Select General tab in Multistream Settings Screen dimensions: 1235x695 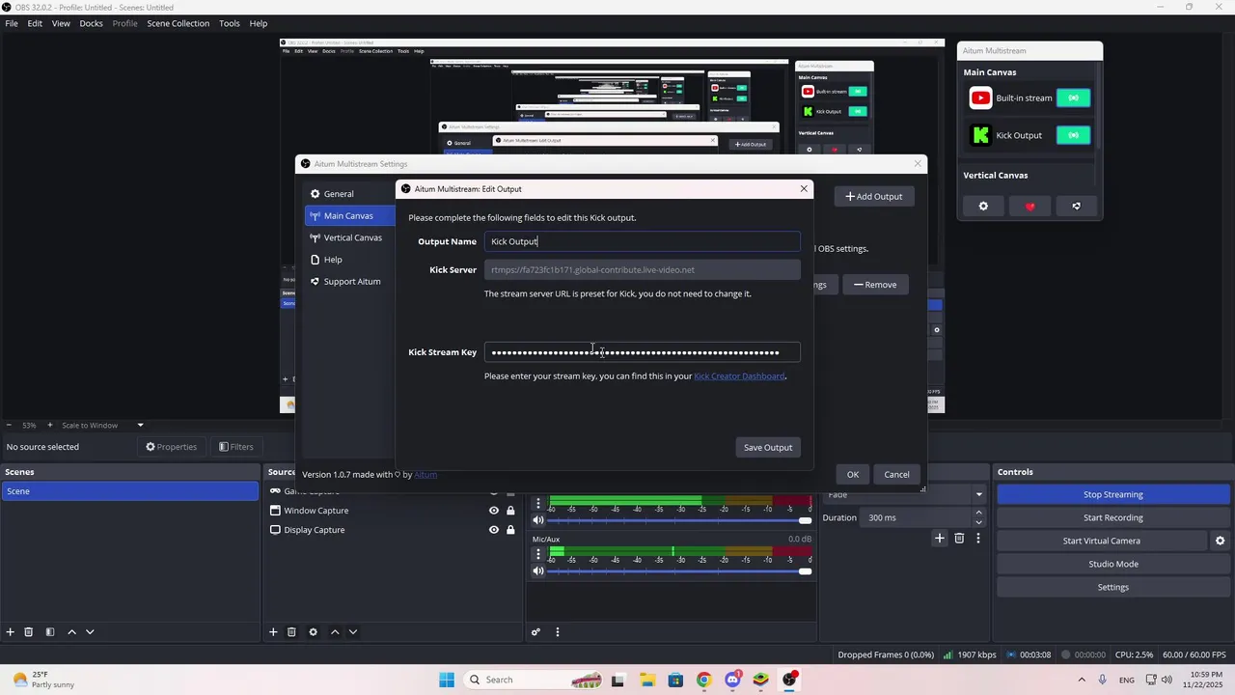coord(349,194)
